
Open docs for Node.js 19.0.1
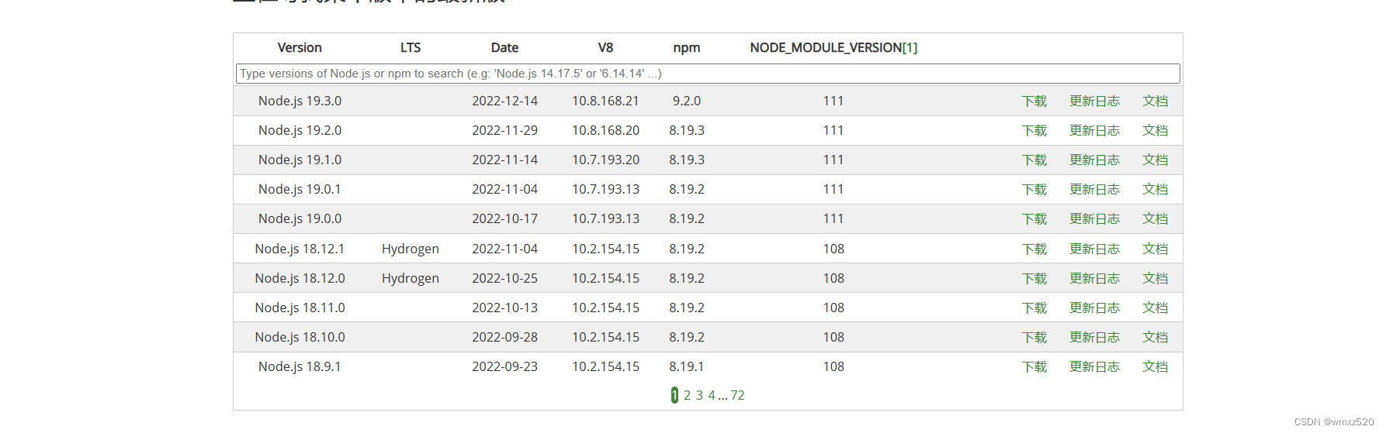1155,190
